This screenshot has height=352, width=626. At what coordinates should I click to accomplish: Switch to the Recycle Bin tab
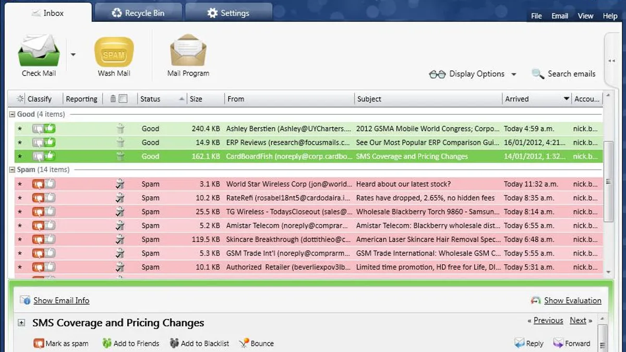click(x=138, y=11)
